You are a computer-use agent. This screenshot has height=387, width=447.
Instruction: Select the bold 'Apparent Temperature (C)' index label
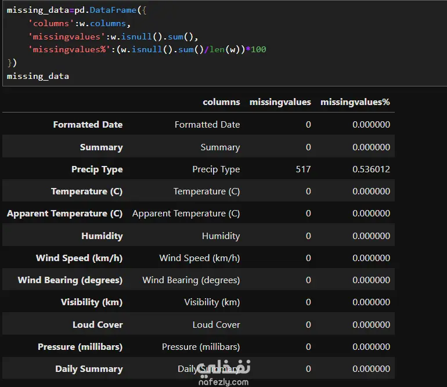coord(64,214)
